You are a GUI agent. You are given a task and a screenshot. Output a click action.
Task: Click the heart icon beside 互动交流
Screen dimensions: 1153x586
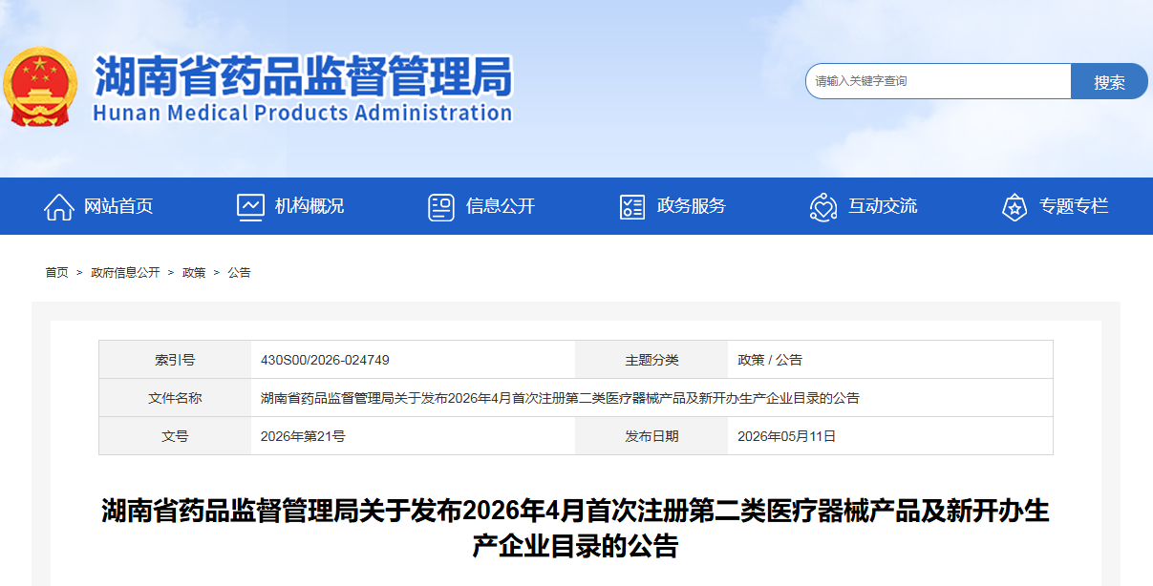point(823,206)
